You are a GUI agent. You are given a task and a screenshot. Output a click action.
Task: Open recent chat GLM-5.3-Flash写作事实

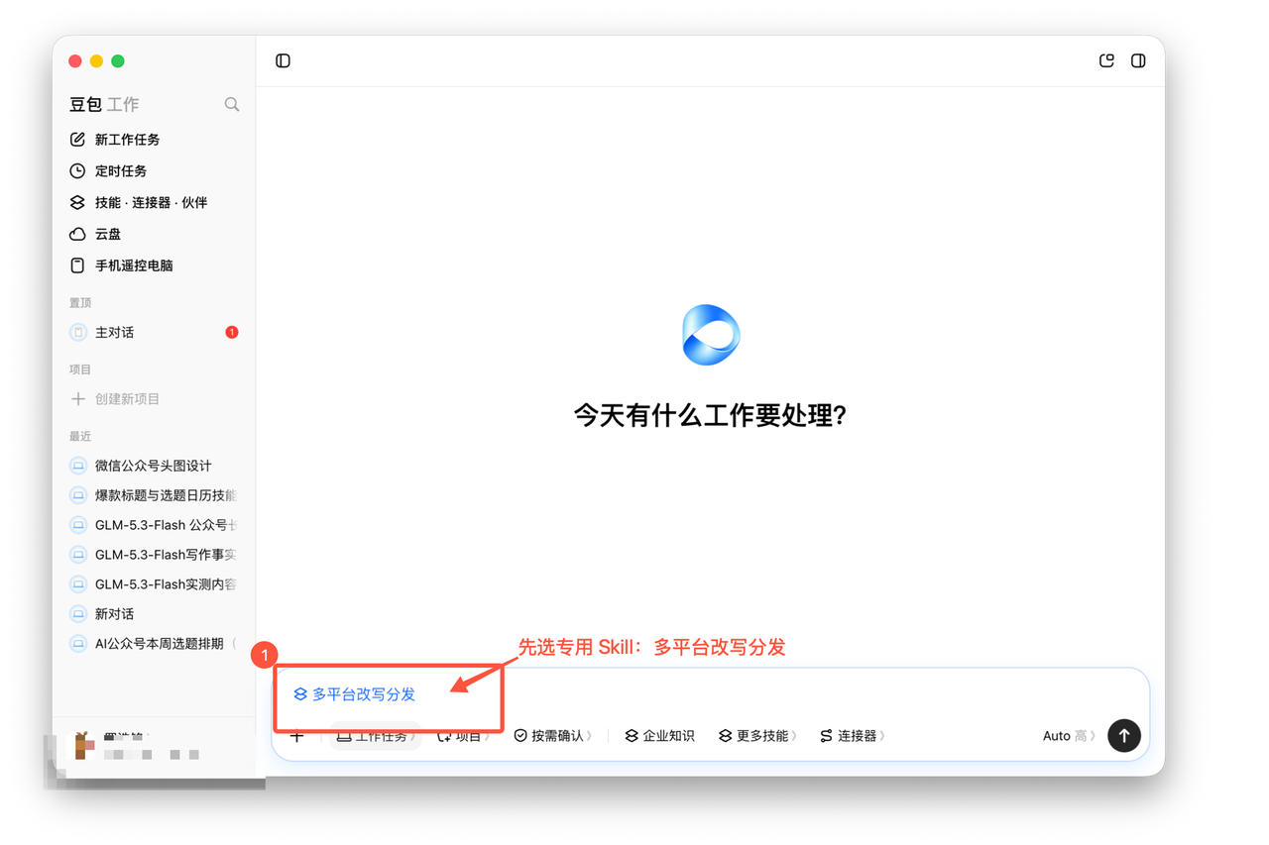pyautogui.click(x=154, y=555)
